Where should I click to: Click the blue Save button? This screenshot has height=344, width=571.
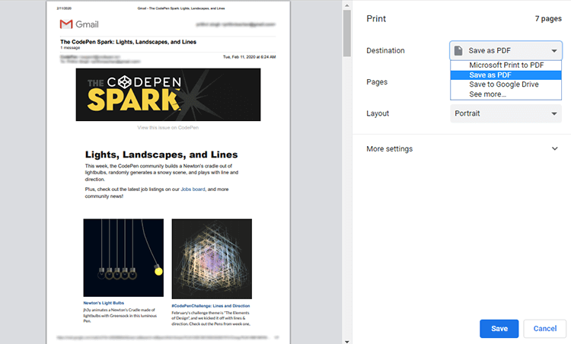(x=499, y=329)
